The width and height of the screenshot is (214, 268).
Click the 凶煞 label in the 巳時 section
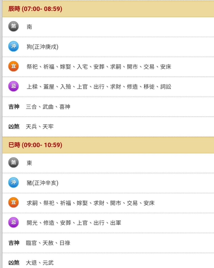pos(14,263)
